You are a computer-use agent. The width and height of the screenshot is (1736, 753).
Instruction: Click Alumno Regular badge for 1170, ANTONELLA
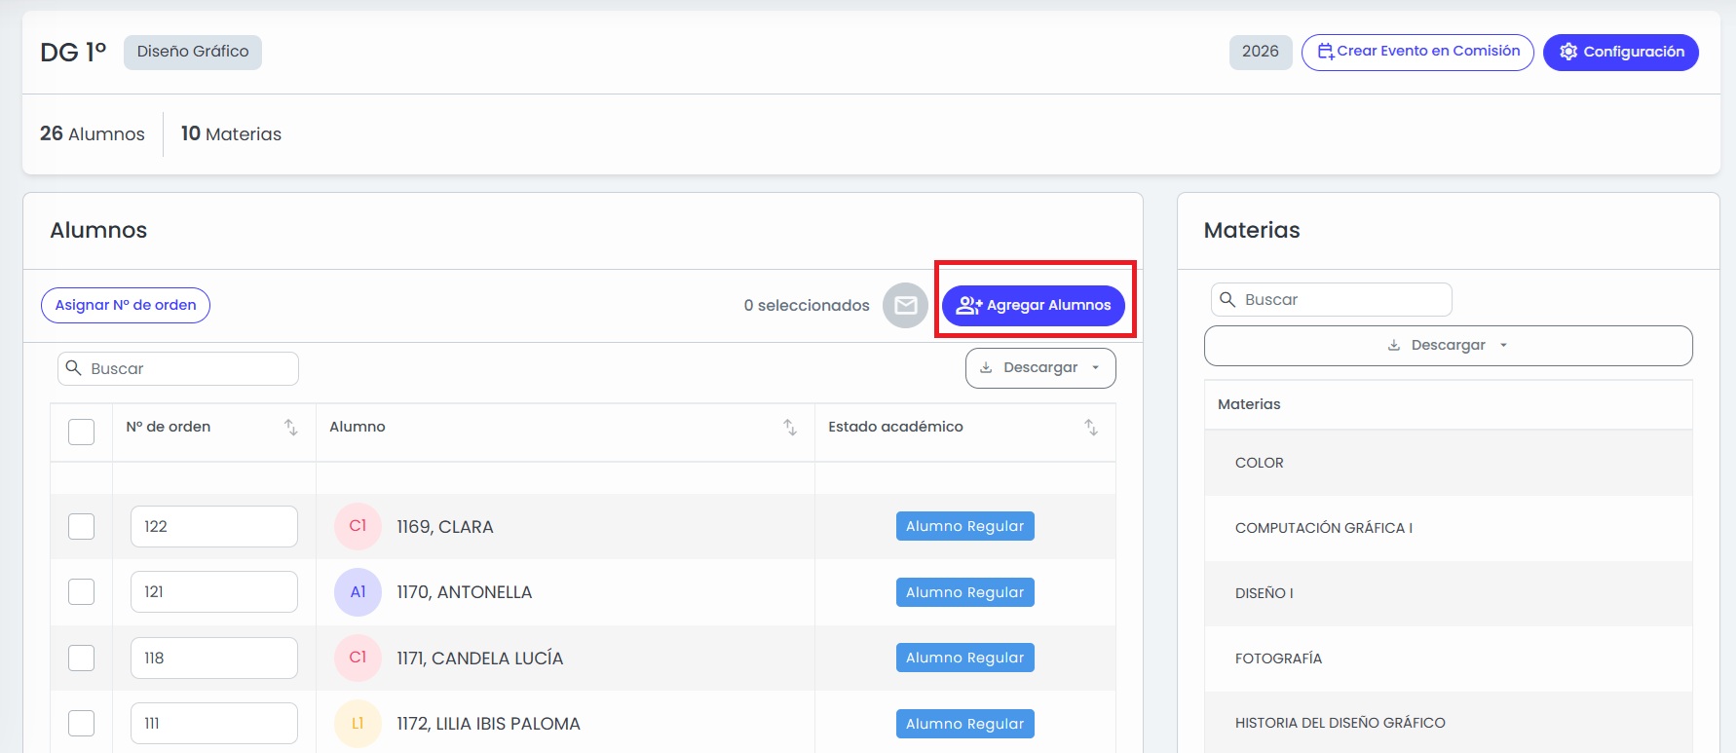[x=965, y=592]
